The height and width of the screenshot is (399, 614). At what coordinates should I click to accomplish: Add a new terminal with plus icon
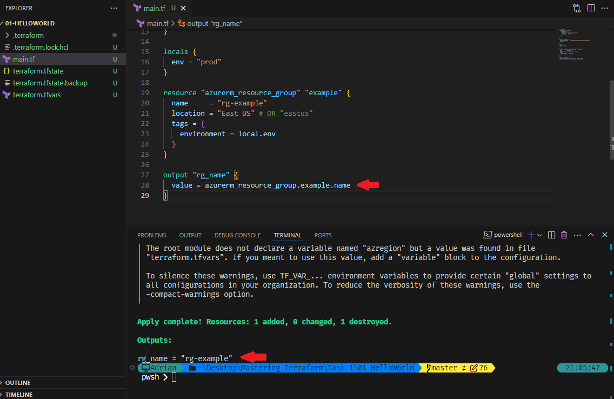click(531, 235)
